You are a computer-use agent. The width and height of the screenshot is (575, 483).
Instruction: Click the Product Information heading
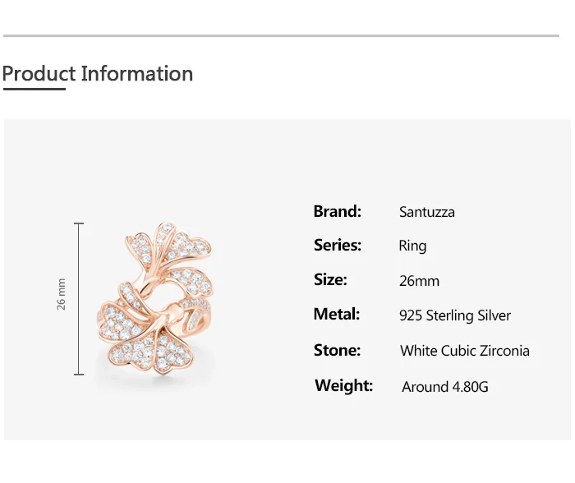pyautogui.click(x=97, y=73)
